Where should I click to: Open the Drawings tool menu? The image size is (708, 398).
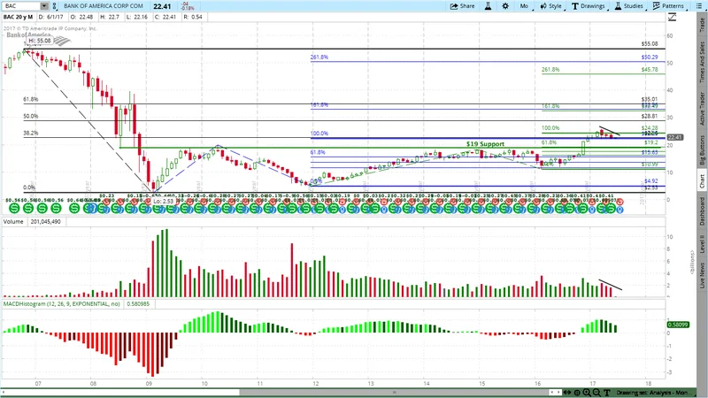click(588, 5)
